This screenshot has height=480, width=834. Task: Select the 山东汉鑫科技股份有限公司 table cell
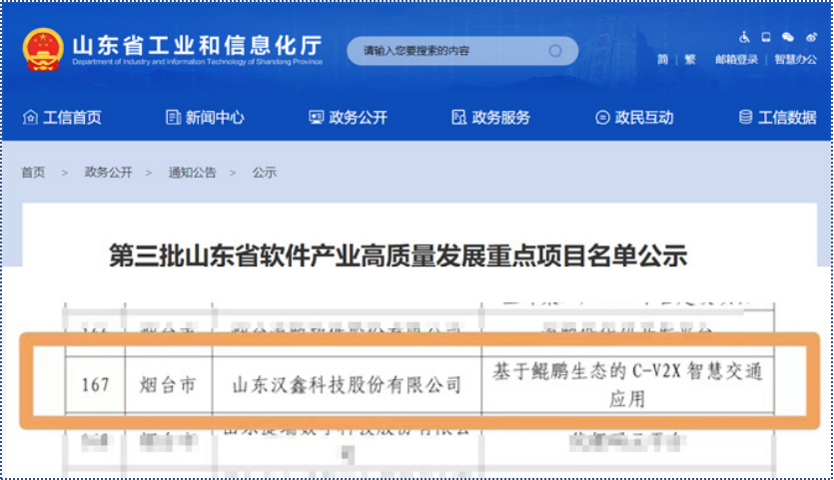point(347,384)
